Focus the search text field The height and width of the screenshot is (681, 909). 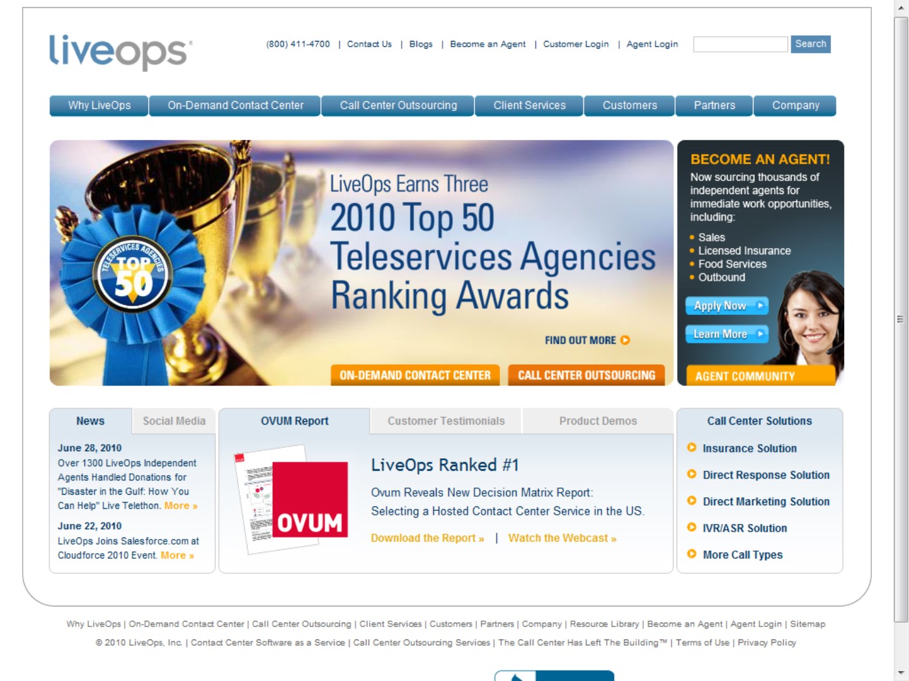[741, 44]
